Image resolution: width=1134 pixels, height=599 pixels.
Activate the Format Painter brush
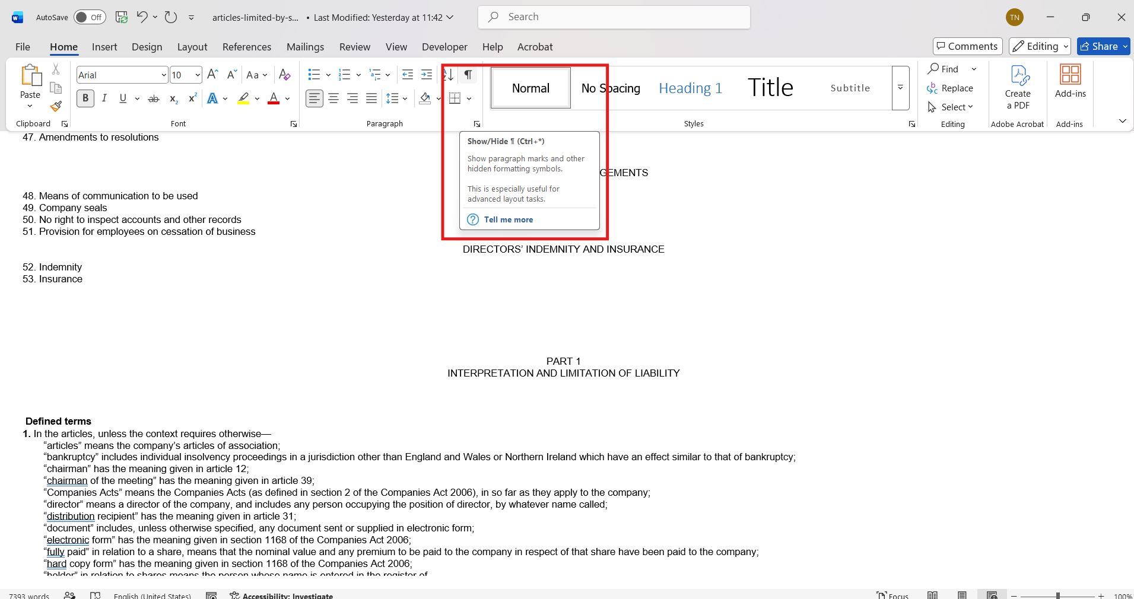coord(56,106)
